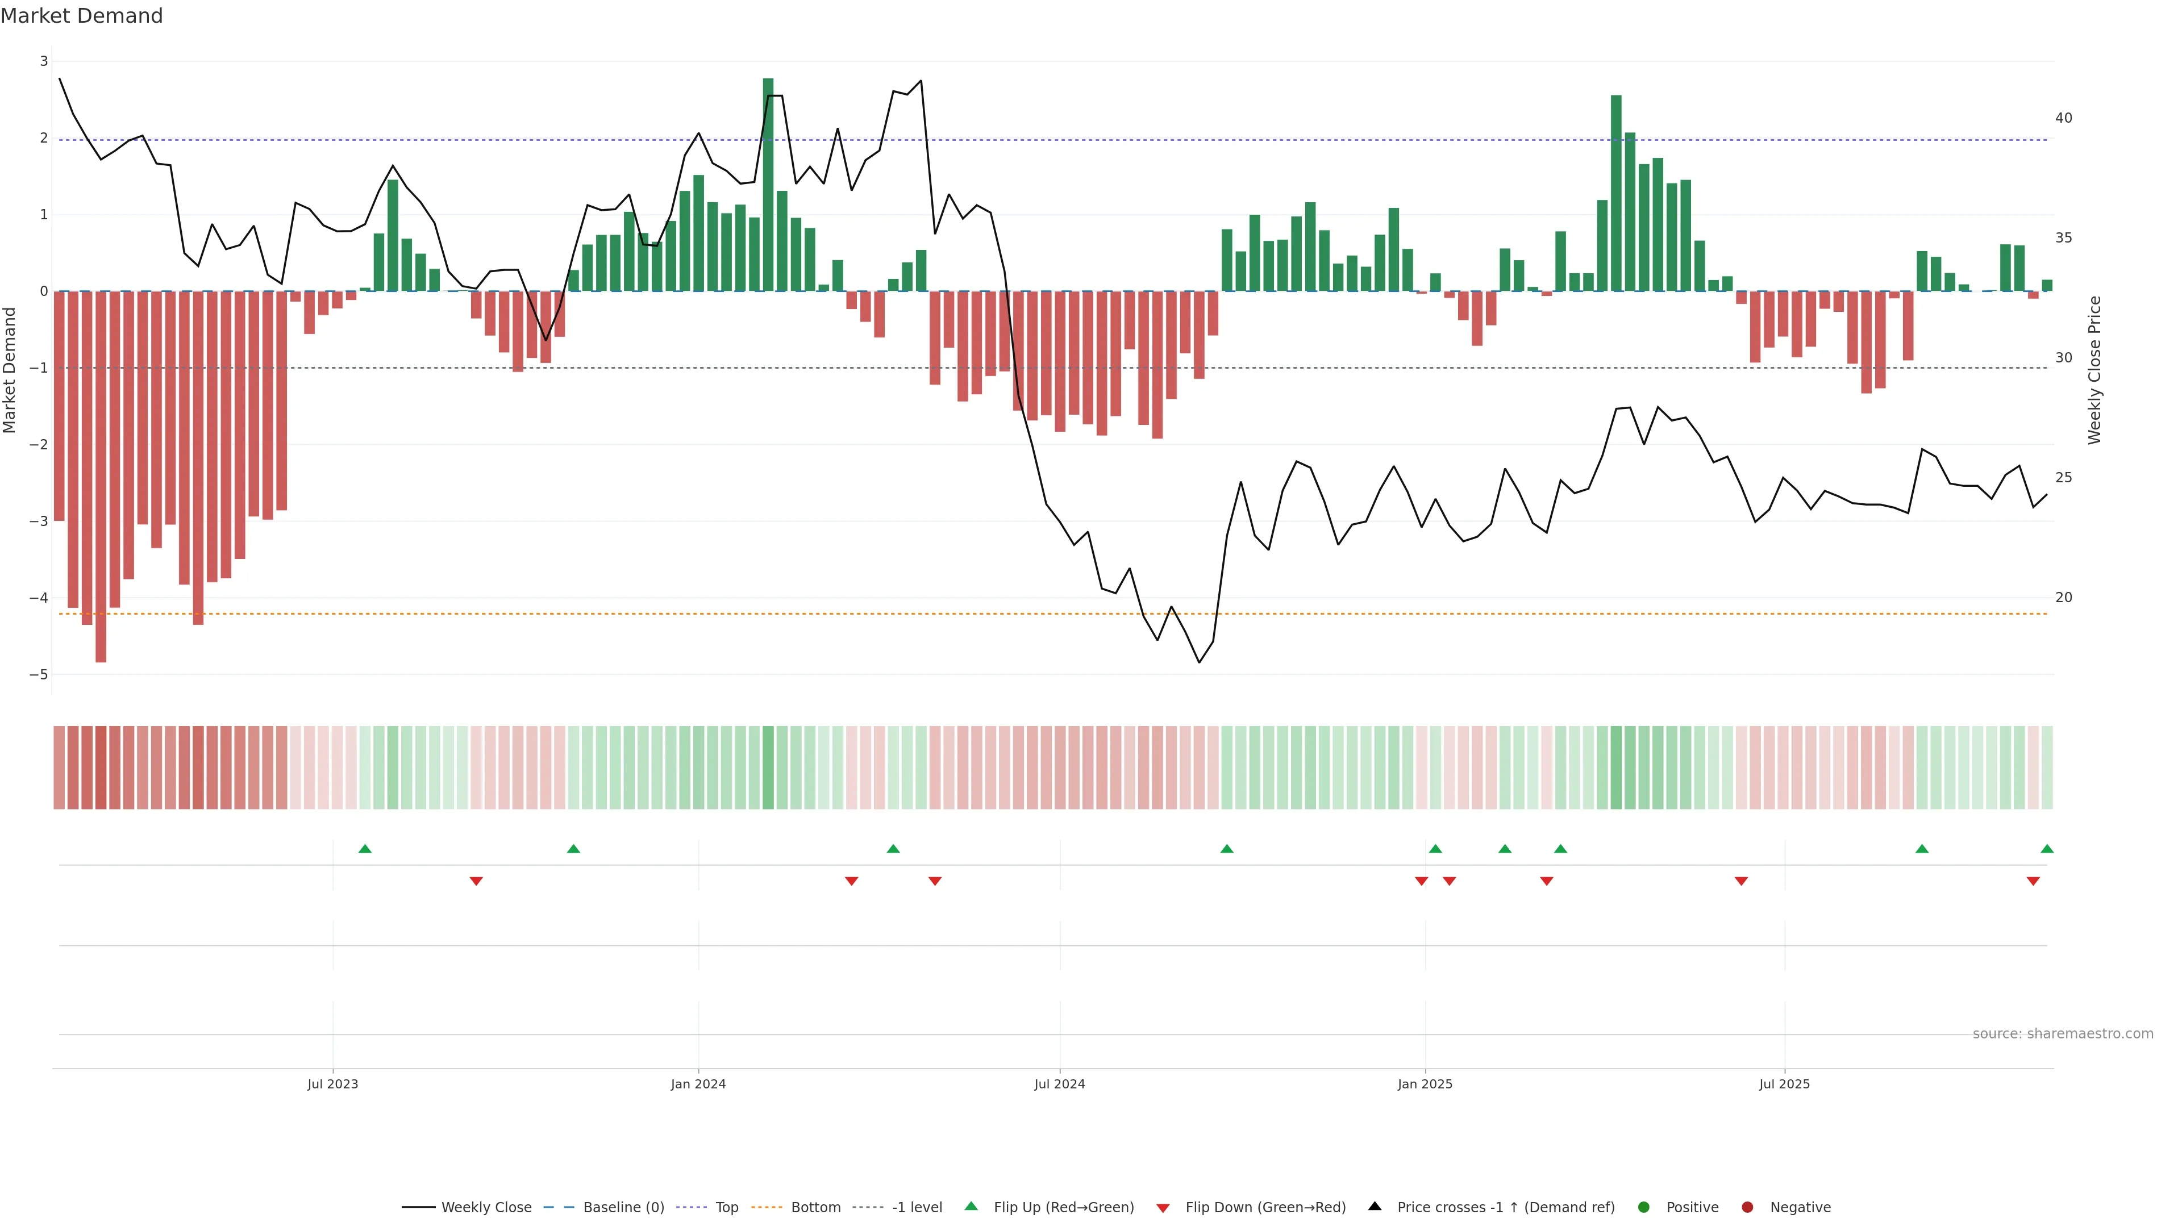
Task: Toggle the -1 level legend item
Action: pyautogui.click(x=917, y=1207)
